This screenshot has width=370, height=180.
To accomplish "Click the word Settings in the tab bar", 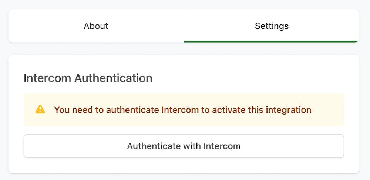I will tap(272, 26).
